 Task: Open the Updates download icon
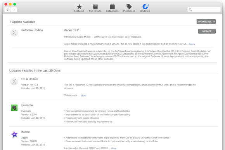pyautogui.click(x=145, y=7)
